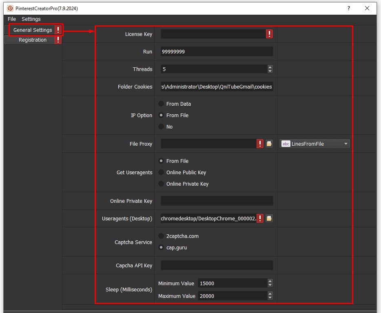Click the Folder Cookies path field
The image size is (381, 313).
pyautogui.click(x=217, y=87)
